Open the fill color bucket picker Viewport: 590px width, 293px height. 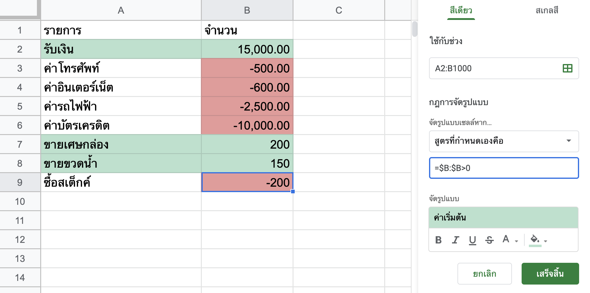[535, 240]
